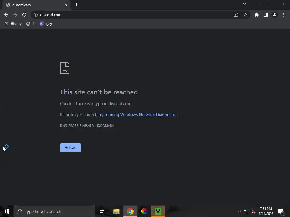
Task: Bookmark this tab with the star icon
Action: coord(245,15)
